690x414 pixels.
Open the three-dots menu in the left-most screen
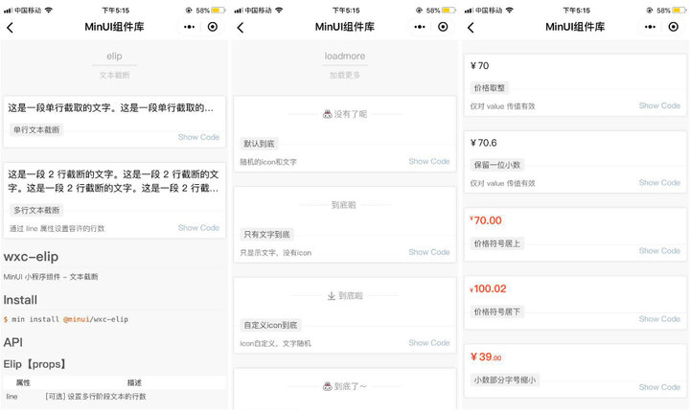190,27
